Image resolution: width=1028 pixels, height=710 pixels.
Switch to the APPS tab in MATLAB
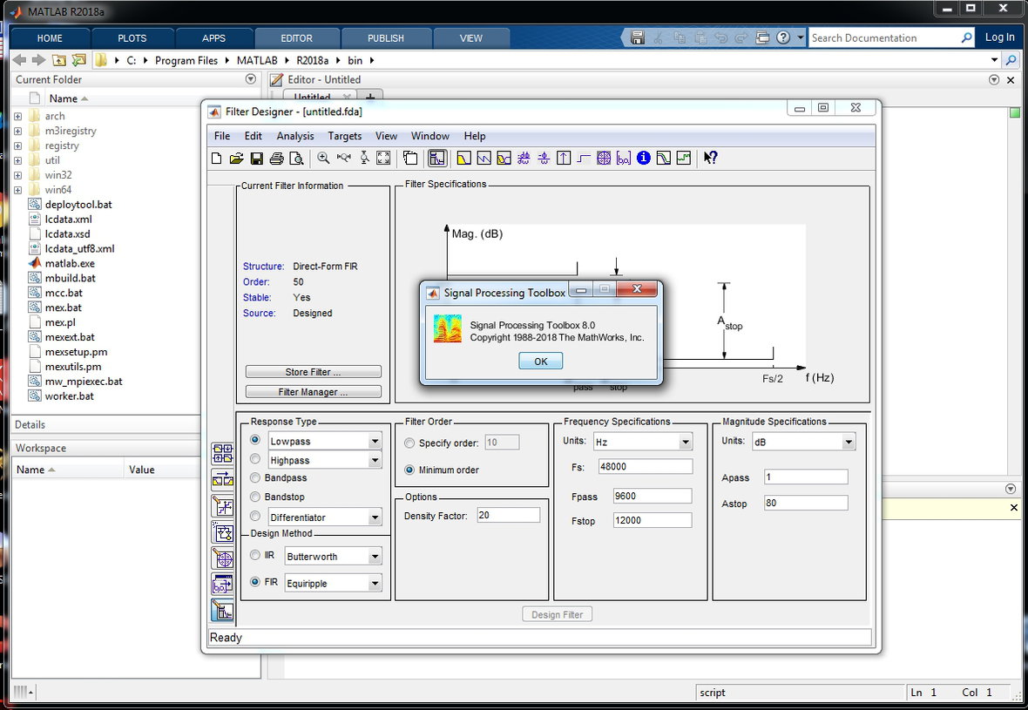point(213,38)
